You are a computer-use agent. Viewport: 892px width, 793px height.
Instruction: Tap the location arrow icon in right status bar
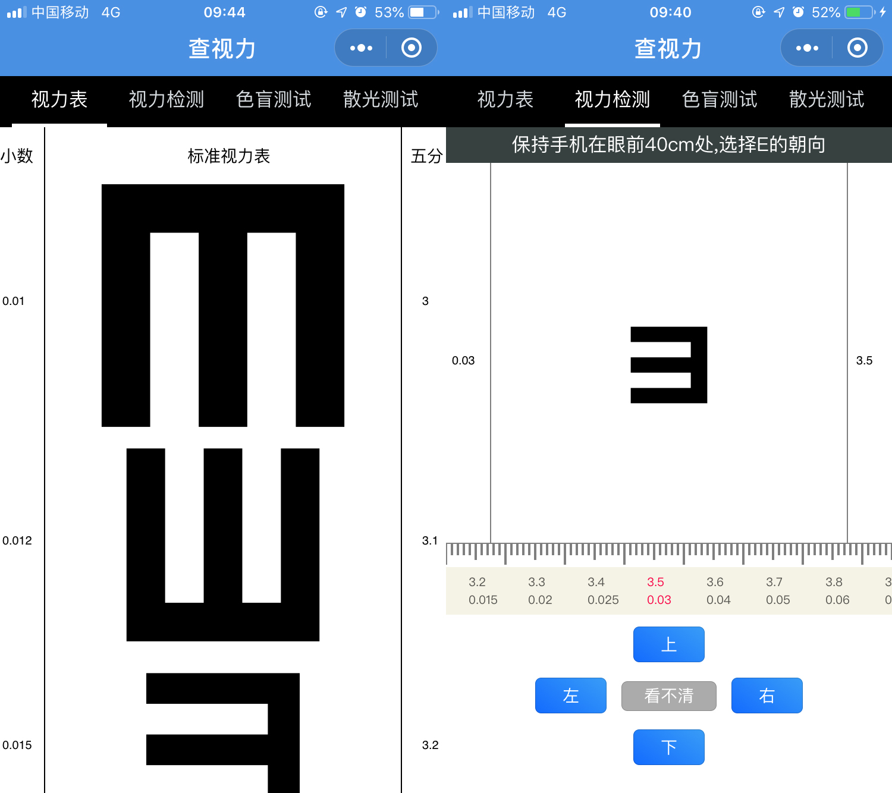779,12
